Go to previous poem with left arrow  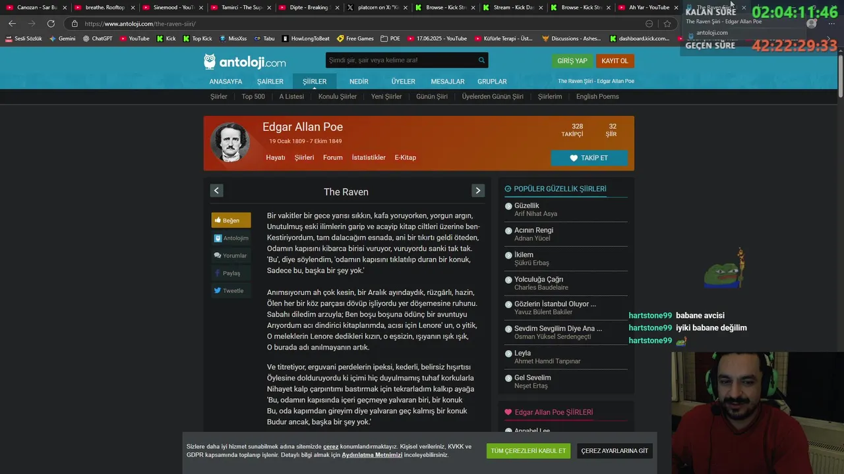[216, 191]
